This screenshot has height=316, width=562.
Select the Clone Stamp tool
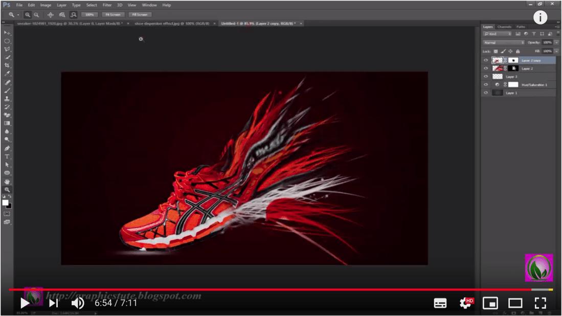click(x=7, y=99)
